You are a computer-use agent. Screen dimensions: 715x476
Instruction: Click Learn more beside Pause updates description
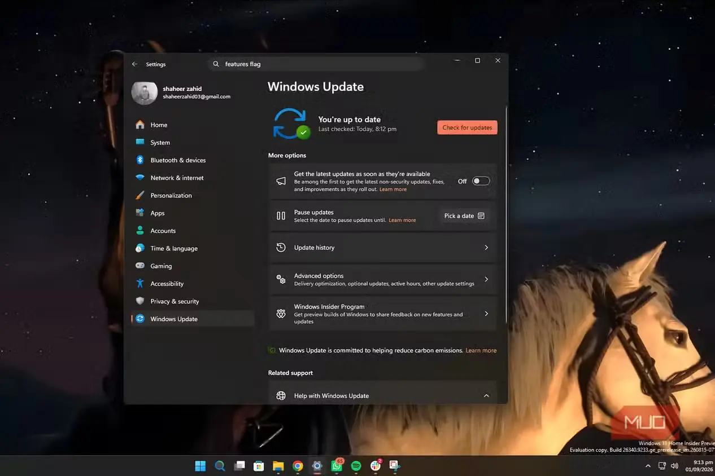[x=402, y=221]
